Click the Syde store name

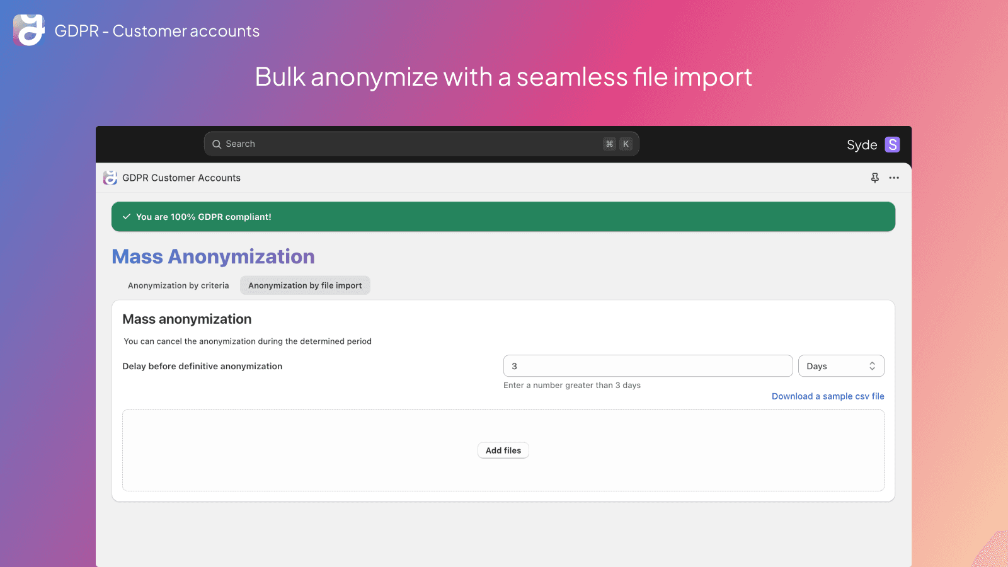(862, 145)
